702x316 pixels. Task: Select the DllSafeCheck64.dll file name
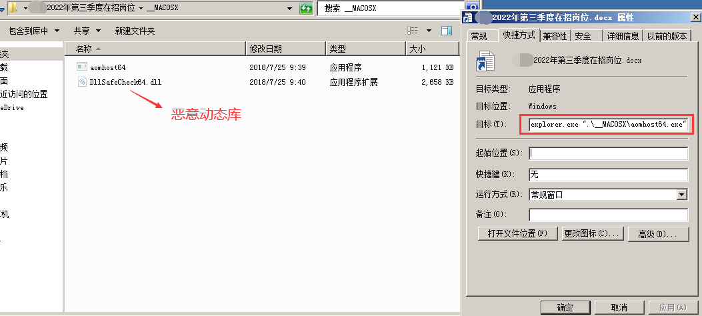point(126,83)
